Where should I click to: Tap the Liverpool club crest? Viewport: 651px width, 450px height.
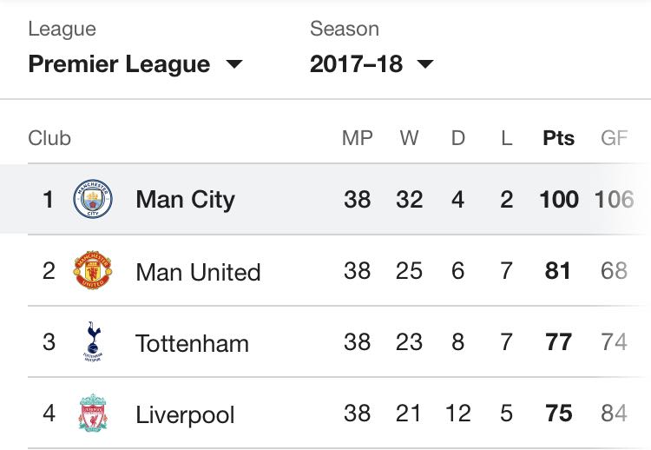coord(93,413)
